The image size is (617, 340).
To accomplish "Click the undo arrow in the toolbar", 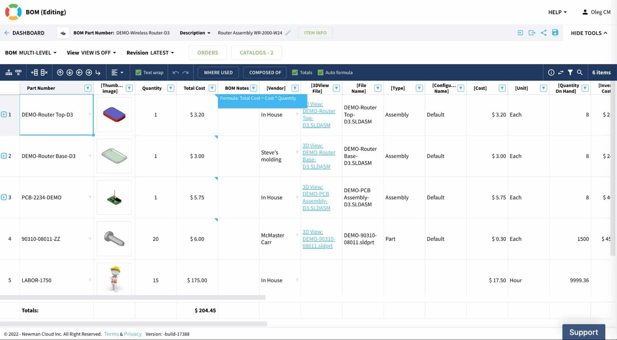I will 176,73.
